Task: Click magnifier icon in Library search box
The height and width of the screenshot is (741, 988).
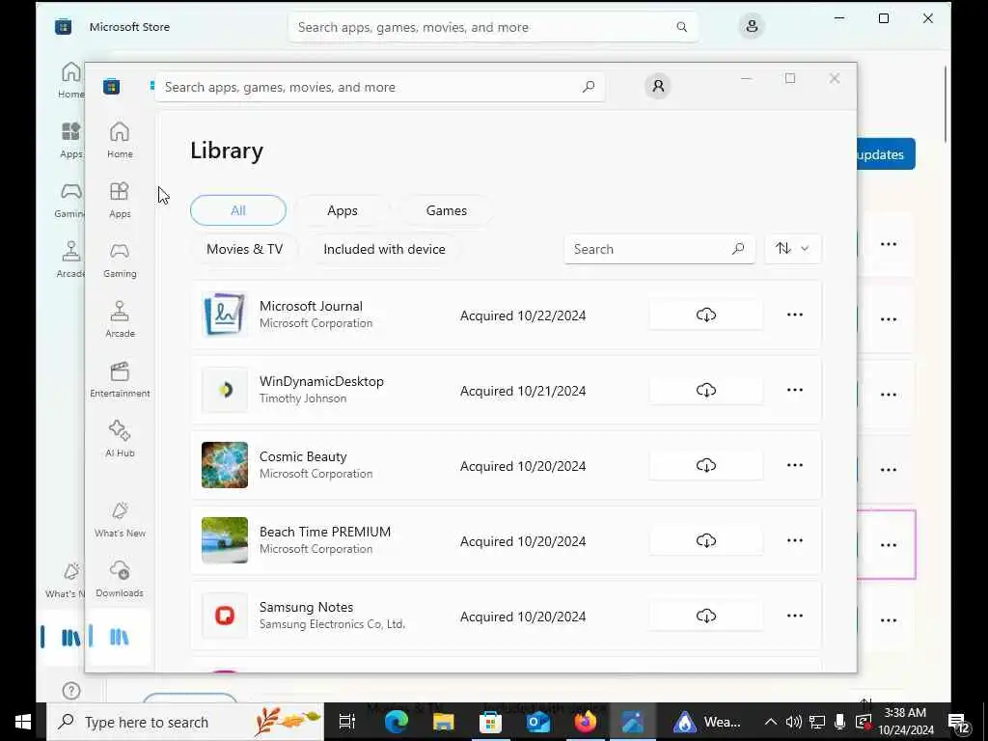Action: coord(738,249)
